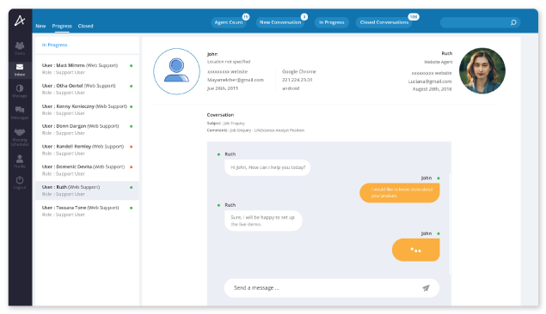The height and width of the screenshot is (314, 546).
Task: Select user Domenic Devita conversation
Action: [x=87, y=170]
